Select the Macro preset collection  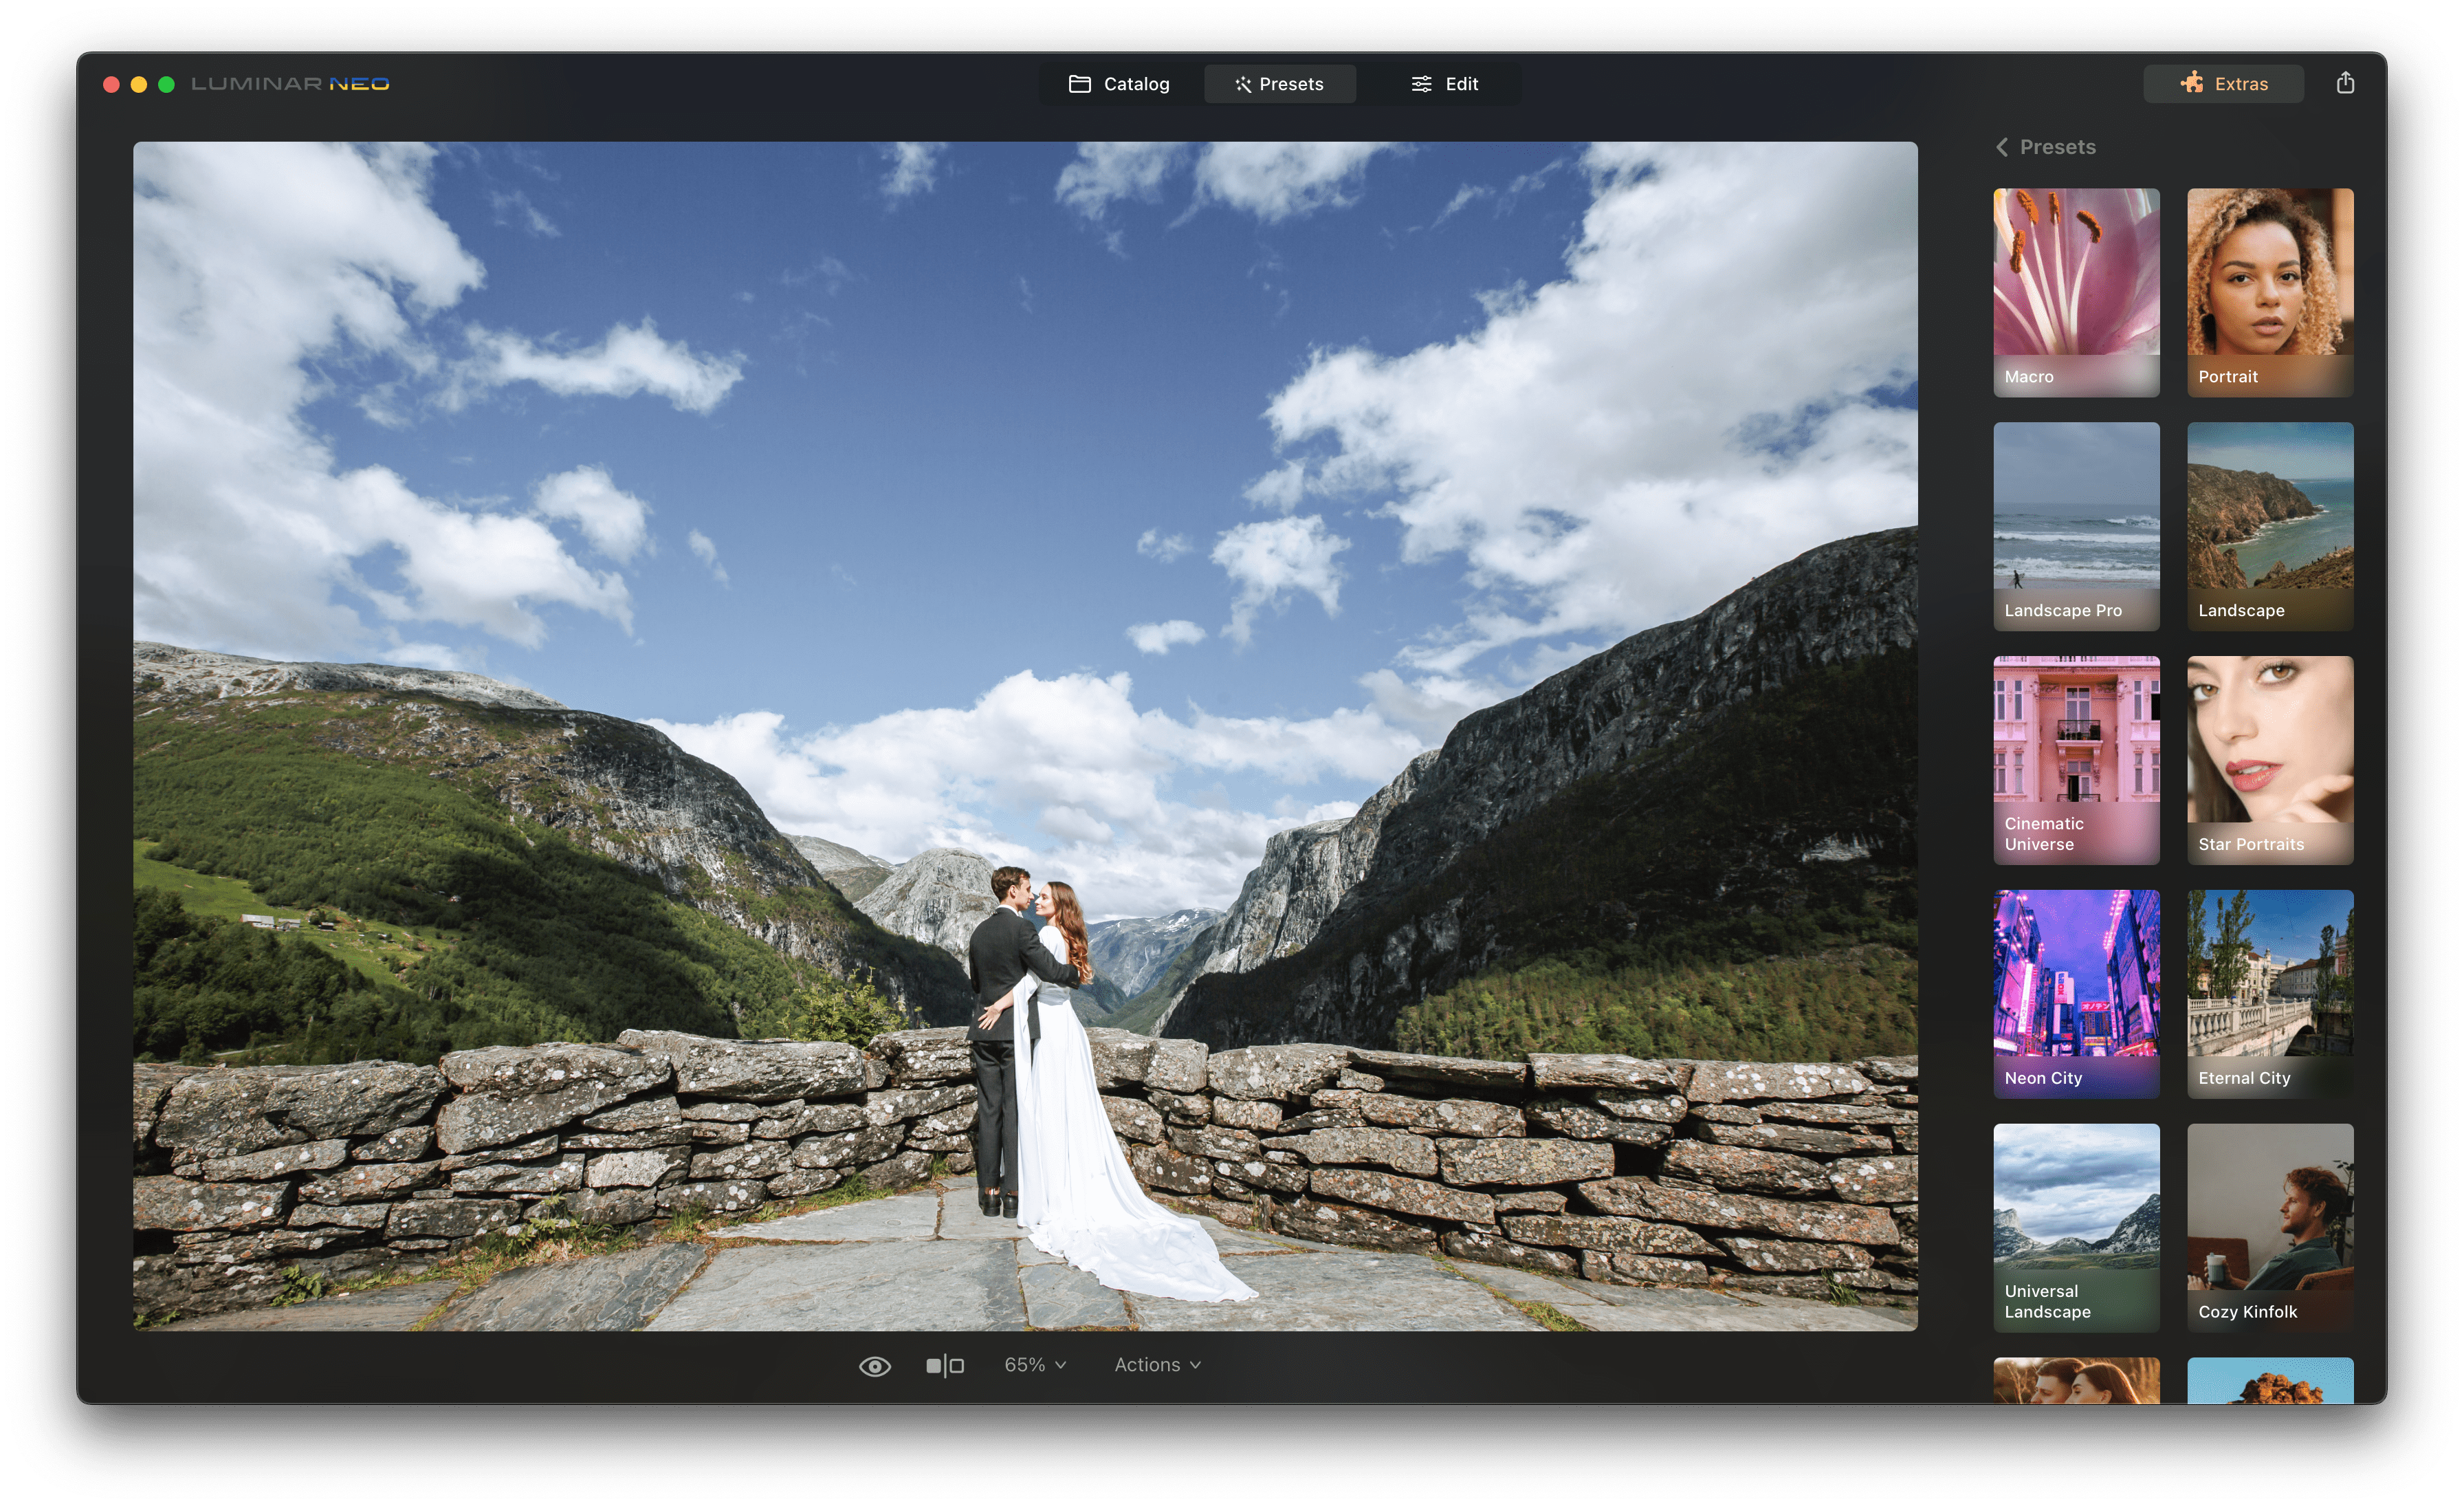tap(2076, 292)
